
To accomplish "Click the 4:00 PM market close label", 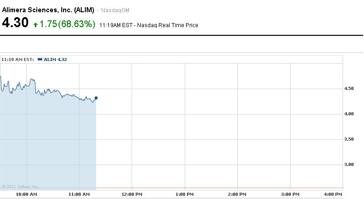I will coord(333,194).
